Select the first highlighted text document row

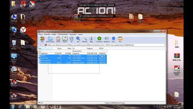(72, 56)
